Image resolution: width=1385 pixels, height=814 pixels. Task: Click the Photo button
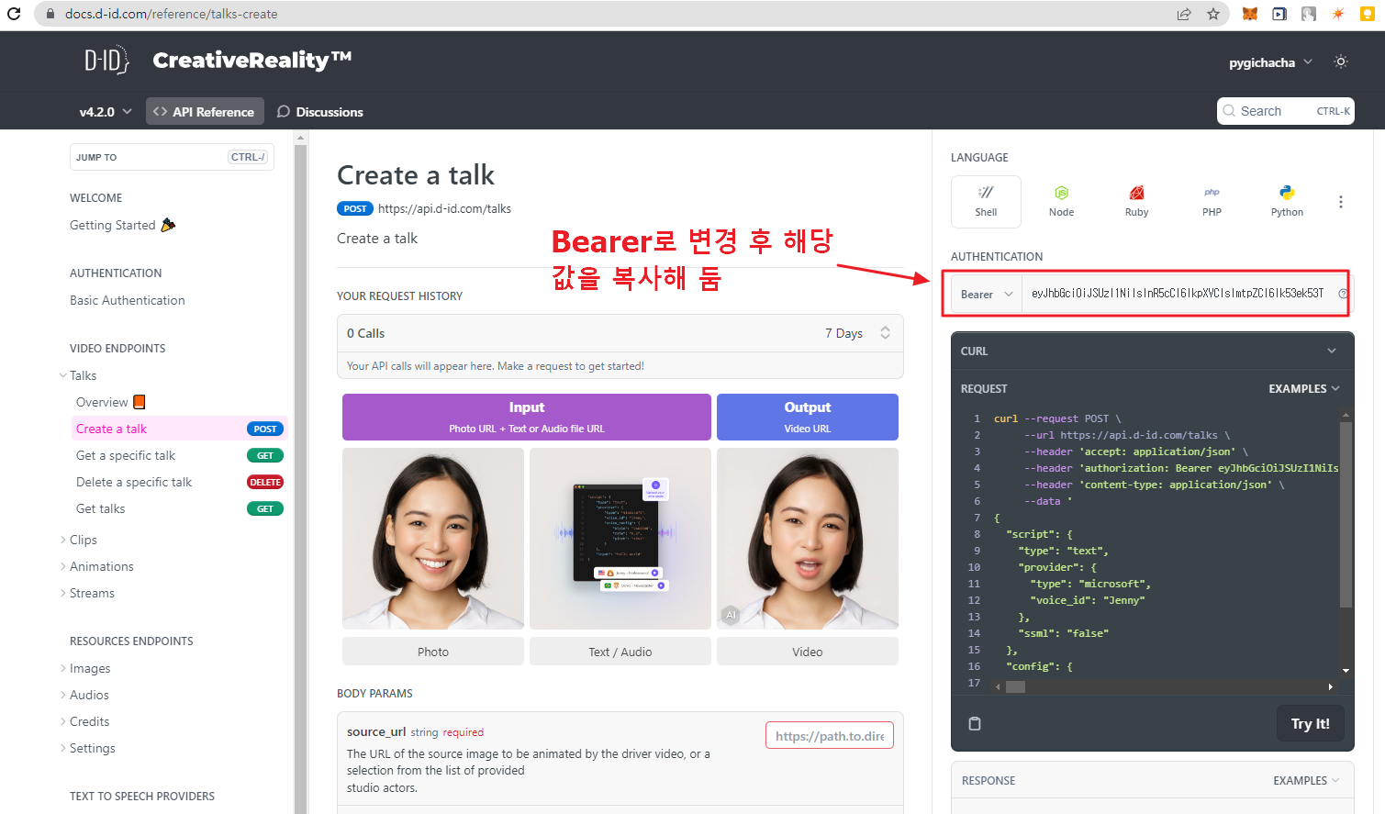[433, 652]
